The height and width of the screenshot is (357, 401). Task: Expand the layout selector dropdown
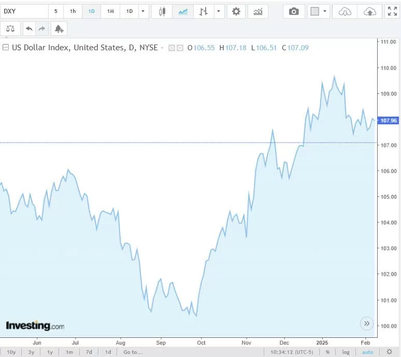click(x=325, y=11)
